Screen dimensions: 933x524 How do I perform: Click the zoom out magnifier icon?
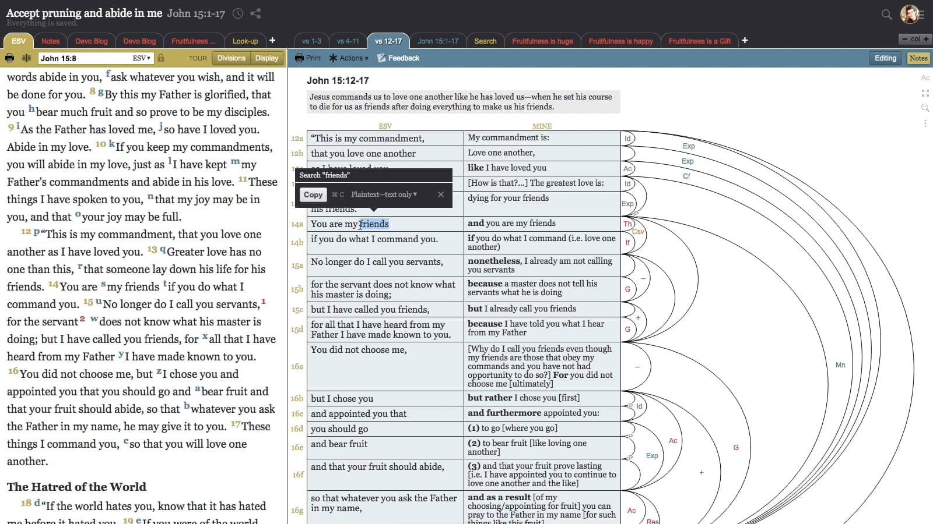925,108
